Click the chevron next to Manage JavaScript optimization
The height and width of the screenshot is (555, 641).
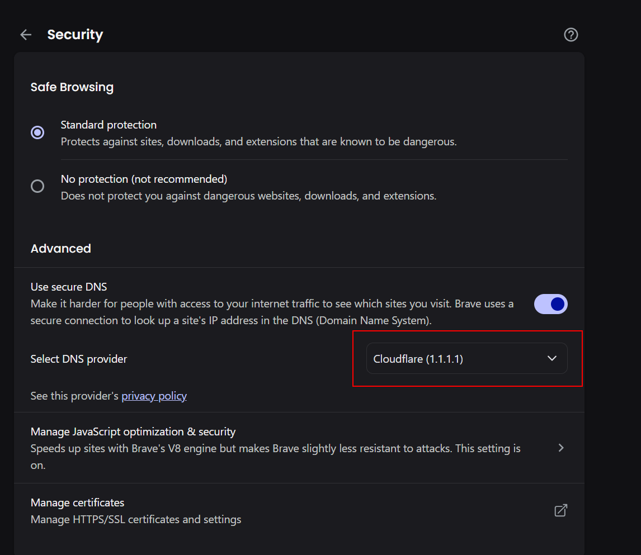coord(560,448)
